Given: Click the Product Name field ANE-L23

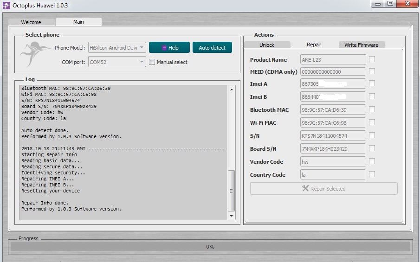Looking at the screenshot, I should [333, 60].
